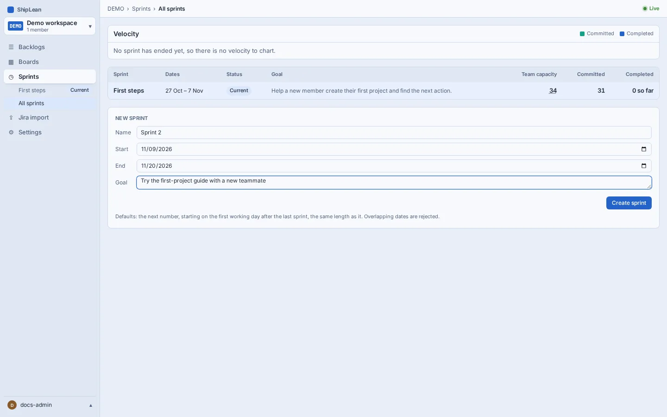This screenshot has height=417, width=667.
Task: Open the Demo workspace switcher dropdown arrow
Action: point(90,26)
